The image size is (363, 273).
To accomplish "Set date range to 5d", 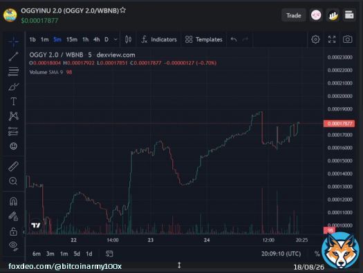I will coord(77,254).
